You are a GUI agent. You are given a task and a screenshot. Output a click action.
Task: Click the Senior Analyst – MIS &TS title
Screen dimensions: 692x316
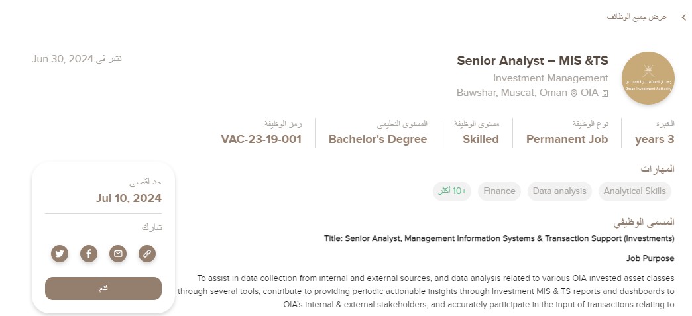click(x=532, y=60)
